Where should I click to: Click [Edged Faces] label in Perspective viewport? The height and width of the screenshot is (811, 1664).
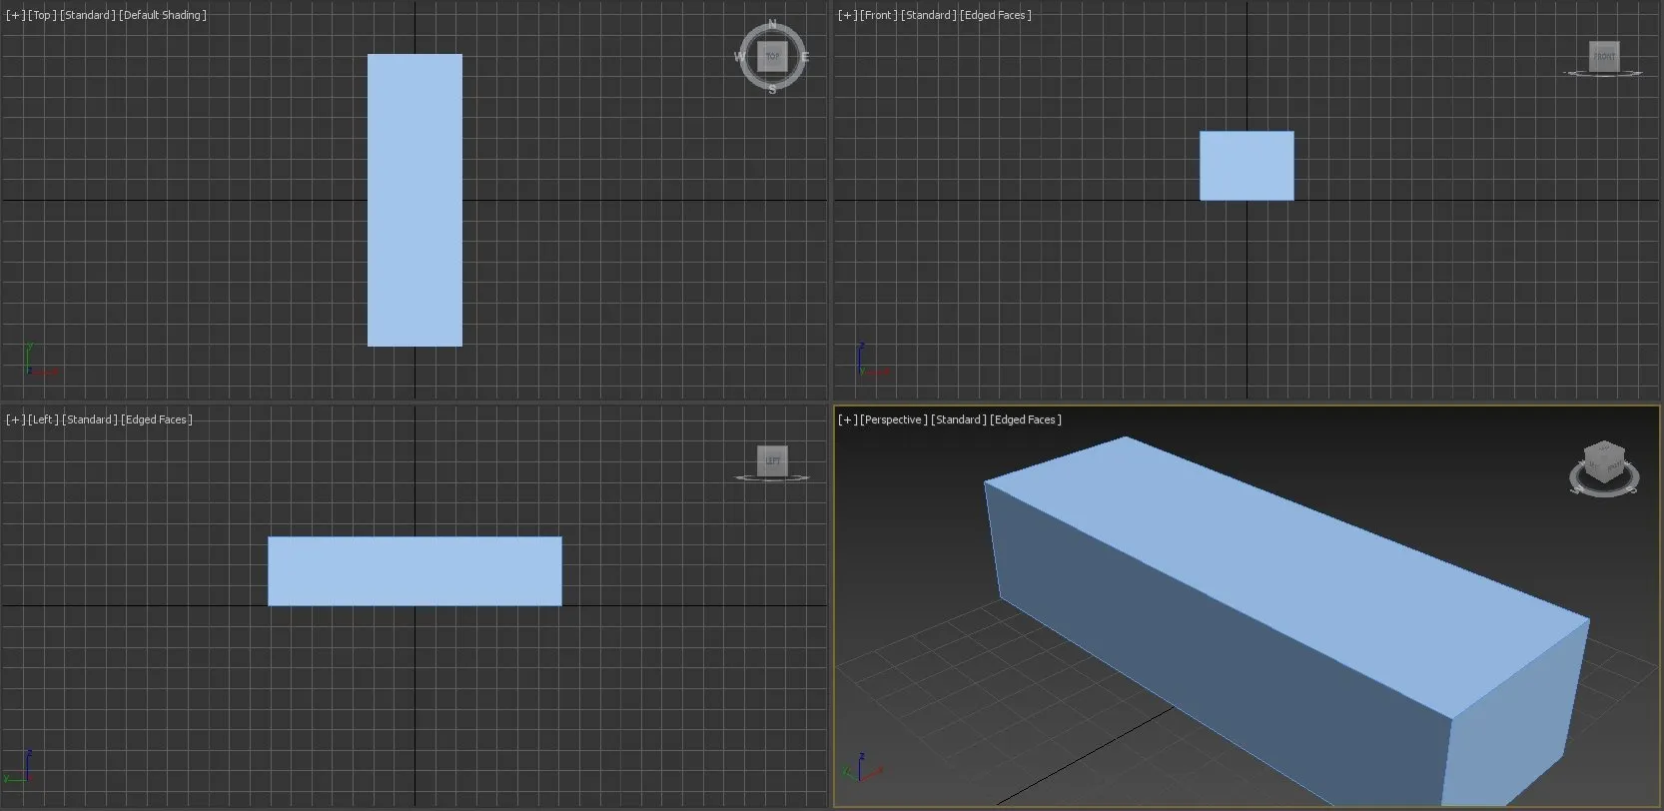tap(1026, 419)
